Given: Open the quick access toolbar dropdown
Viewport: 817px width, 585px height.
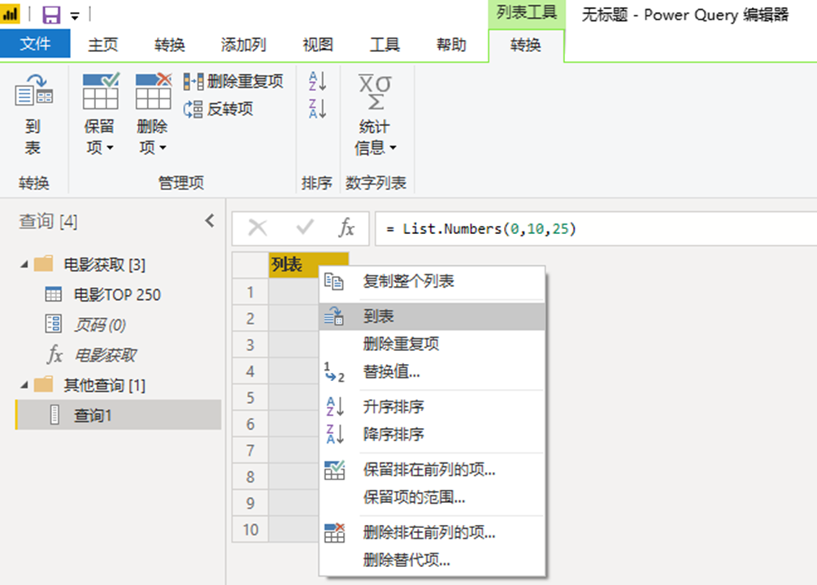Looking at the screenshot, I should point(76,15).
